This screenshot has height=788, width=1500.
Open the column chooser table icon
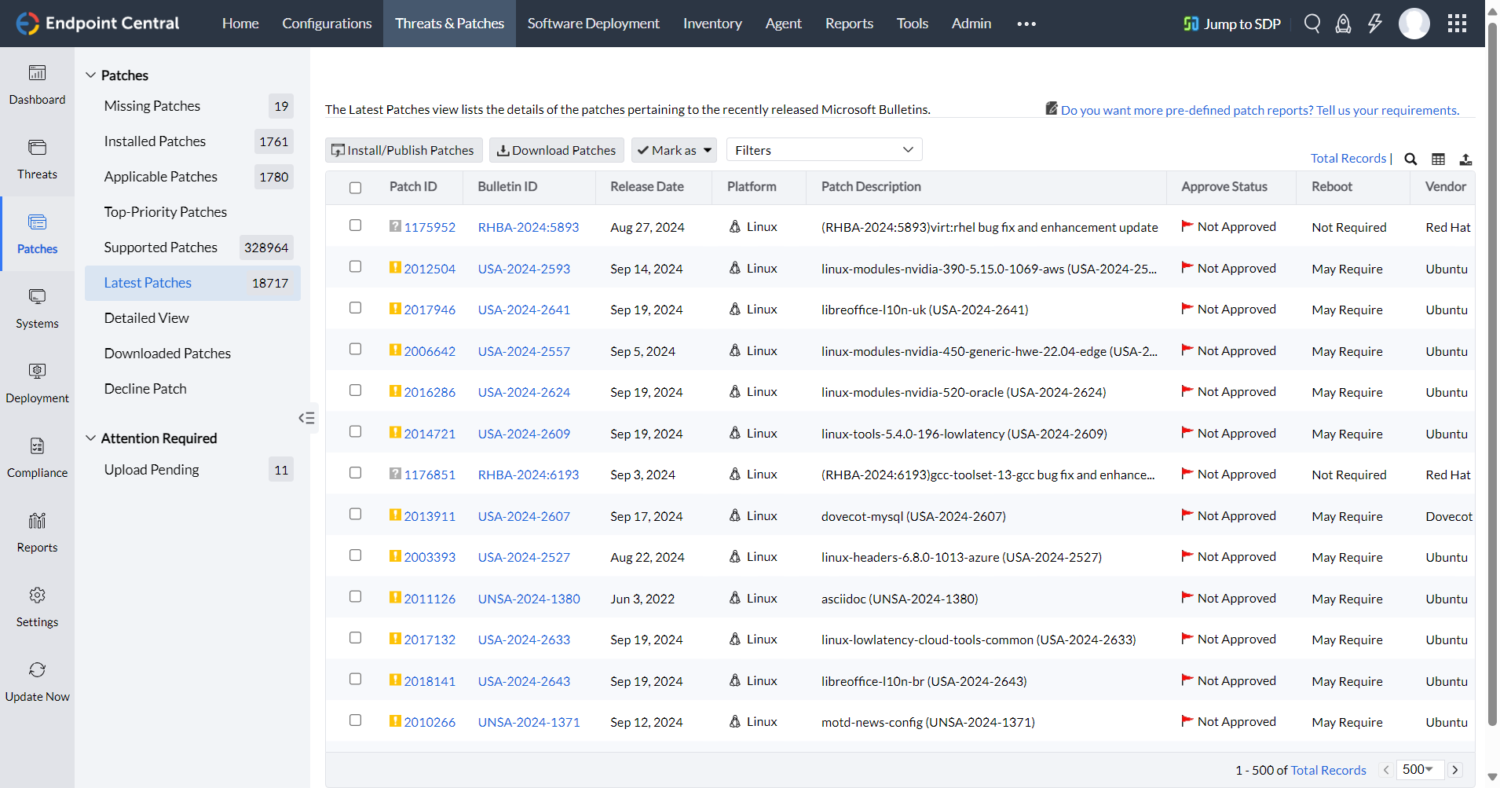pos(1438,159)
